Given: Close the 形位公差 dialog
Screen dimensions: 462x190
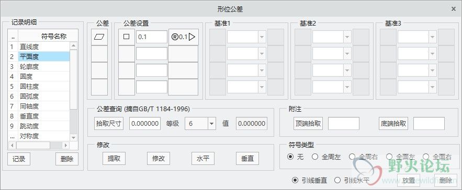Looking at the screenshot, I should (454, 9).
